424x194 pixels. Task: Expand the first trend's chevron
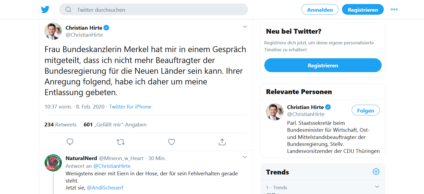(377, 187)
